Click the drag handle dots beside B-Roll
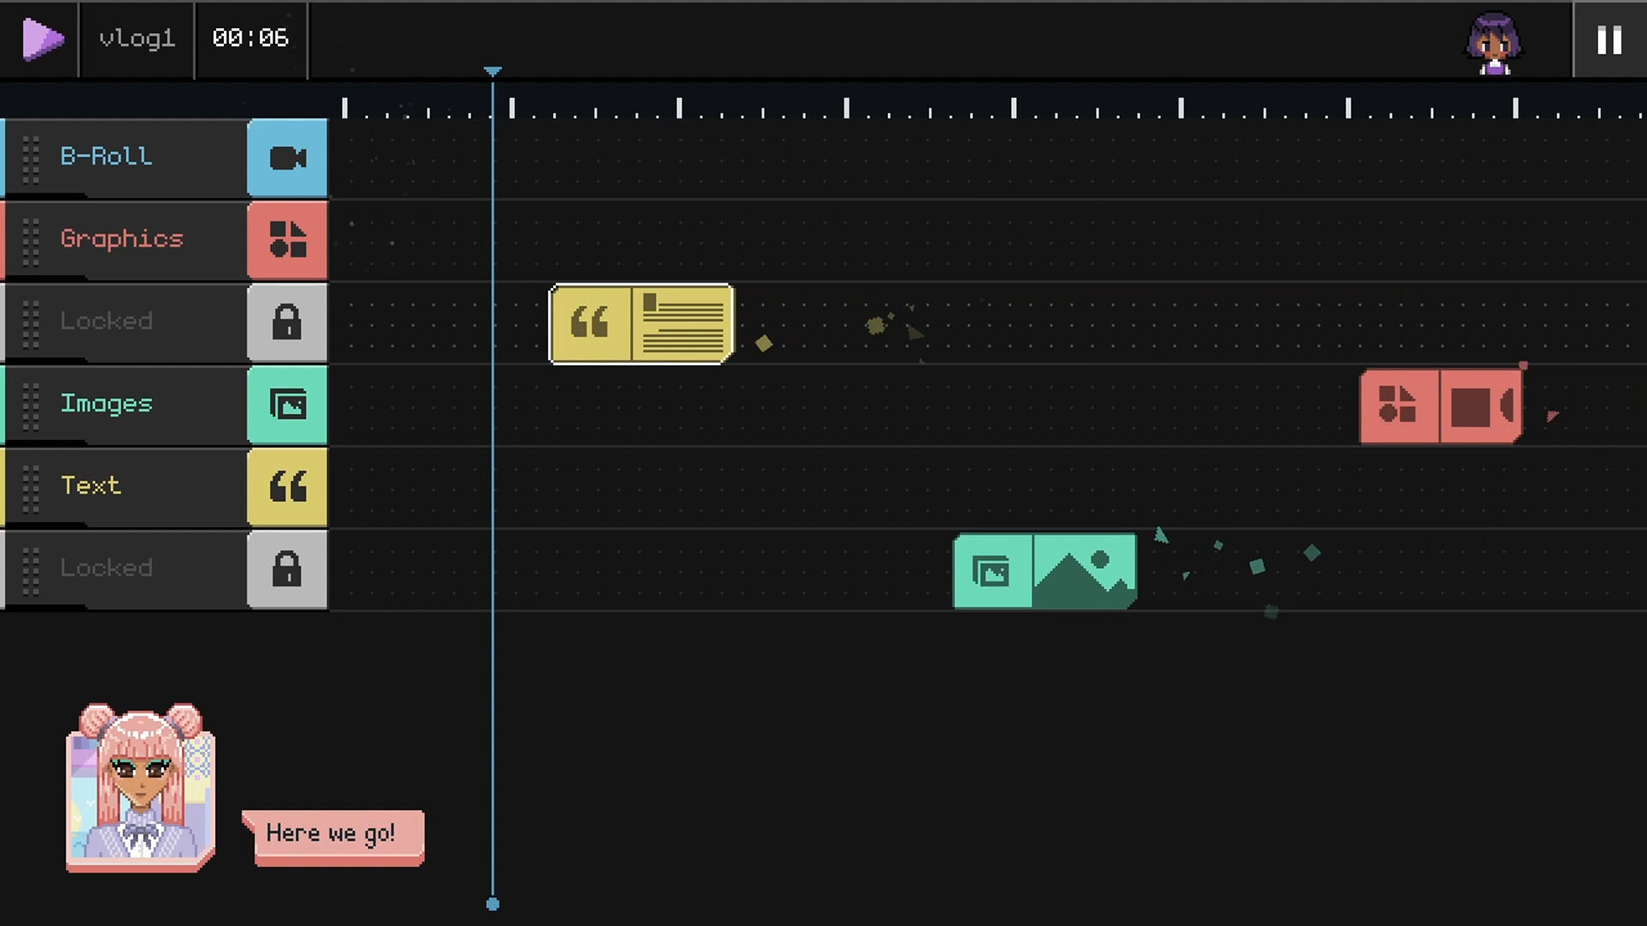The height and width of the screenshot is (926, 1647). [31, 158]
